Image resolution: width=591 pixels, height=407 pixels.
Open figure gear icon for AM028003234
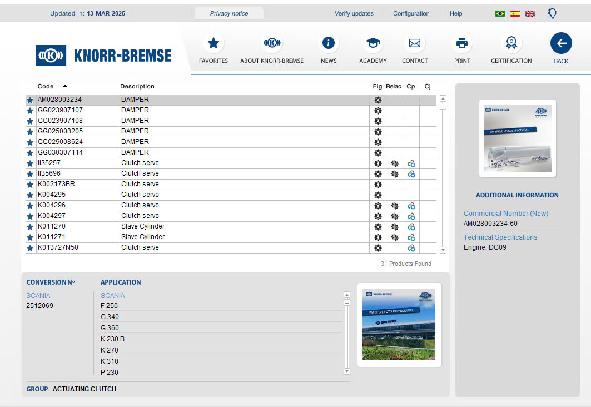pos(378,100)
